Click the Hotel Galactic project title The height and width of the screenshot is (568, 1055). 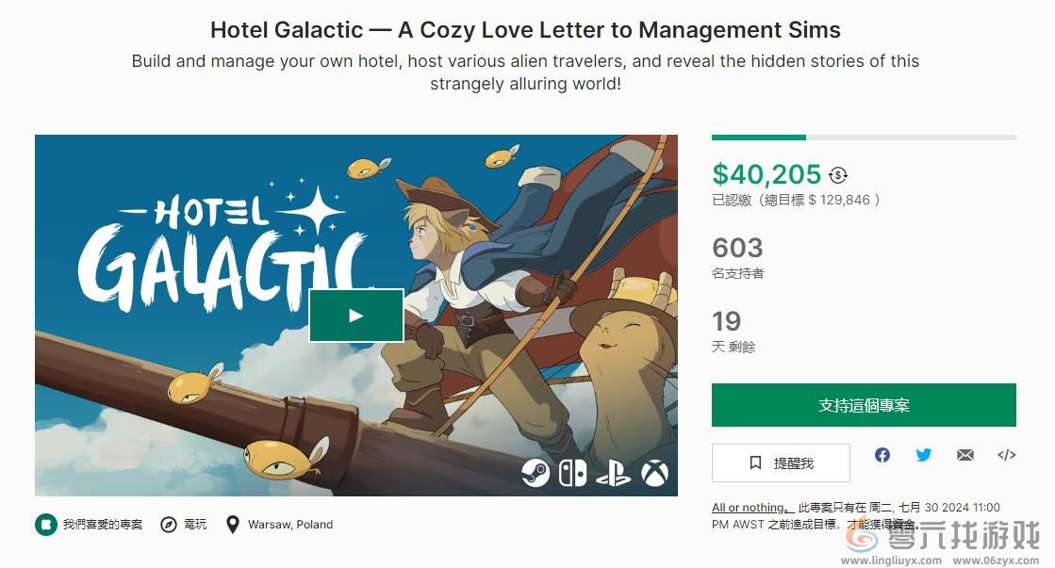525,29
